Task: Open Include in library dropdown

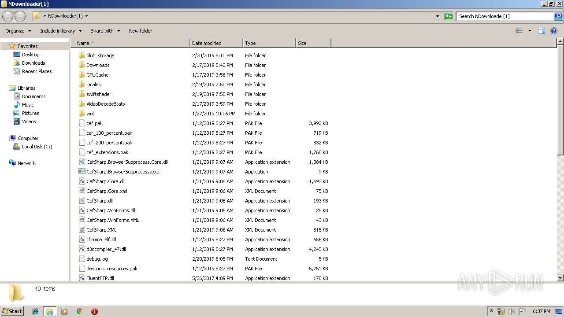Action: pyautogui.click(x=61, y=31)
